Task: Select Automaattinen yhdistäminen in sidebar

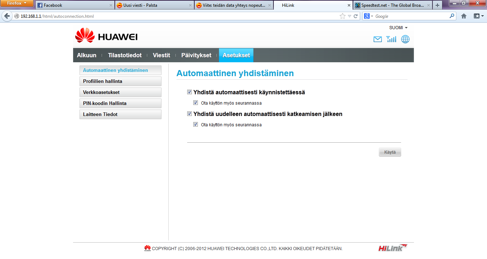Action: pyautogui.click(x=121, y=70)
